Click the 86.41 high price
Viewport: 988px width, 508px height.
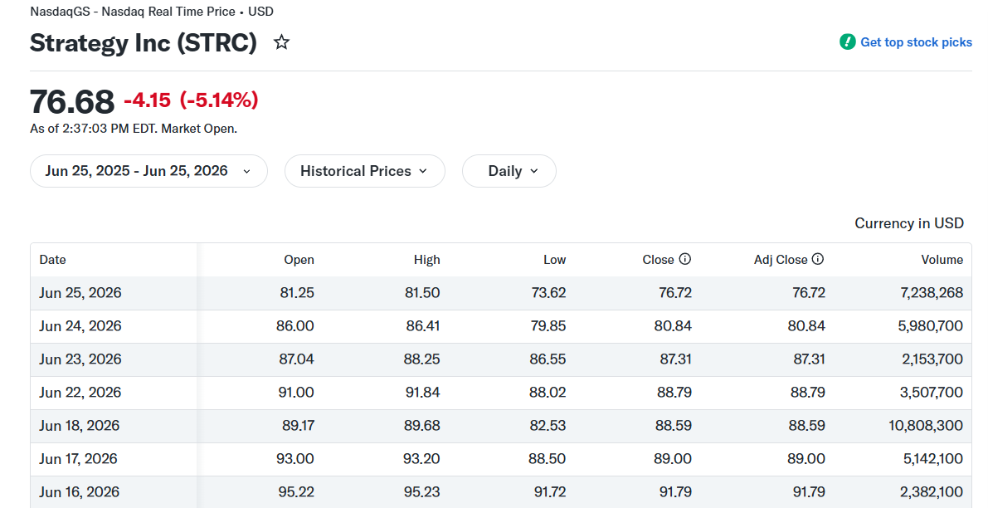pyautogui.click(x=423, y=326)
